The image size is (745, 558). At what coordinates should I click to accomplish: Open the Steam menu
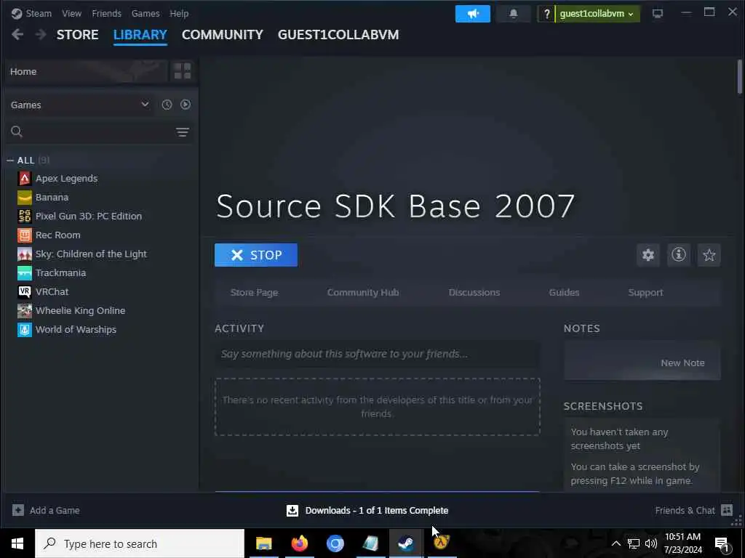click(39, 13)
